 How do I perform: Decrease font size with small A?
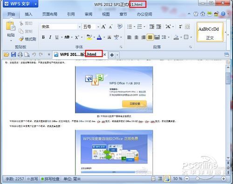tap(110, 27)
